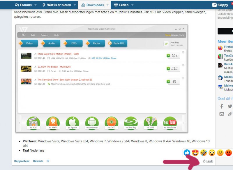The height and width of the screenshot is (170, 233).
Task: Open the Leden navigation tab
Action: tap(121, 5)
